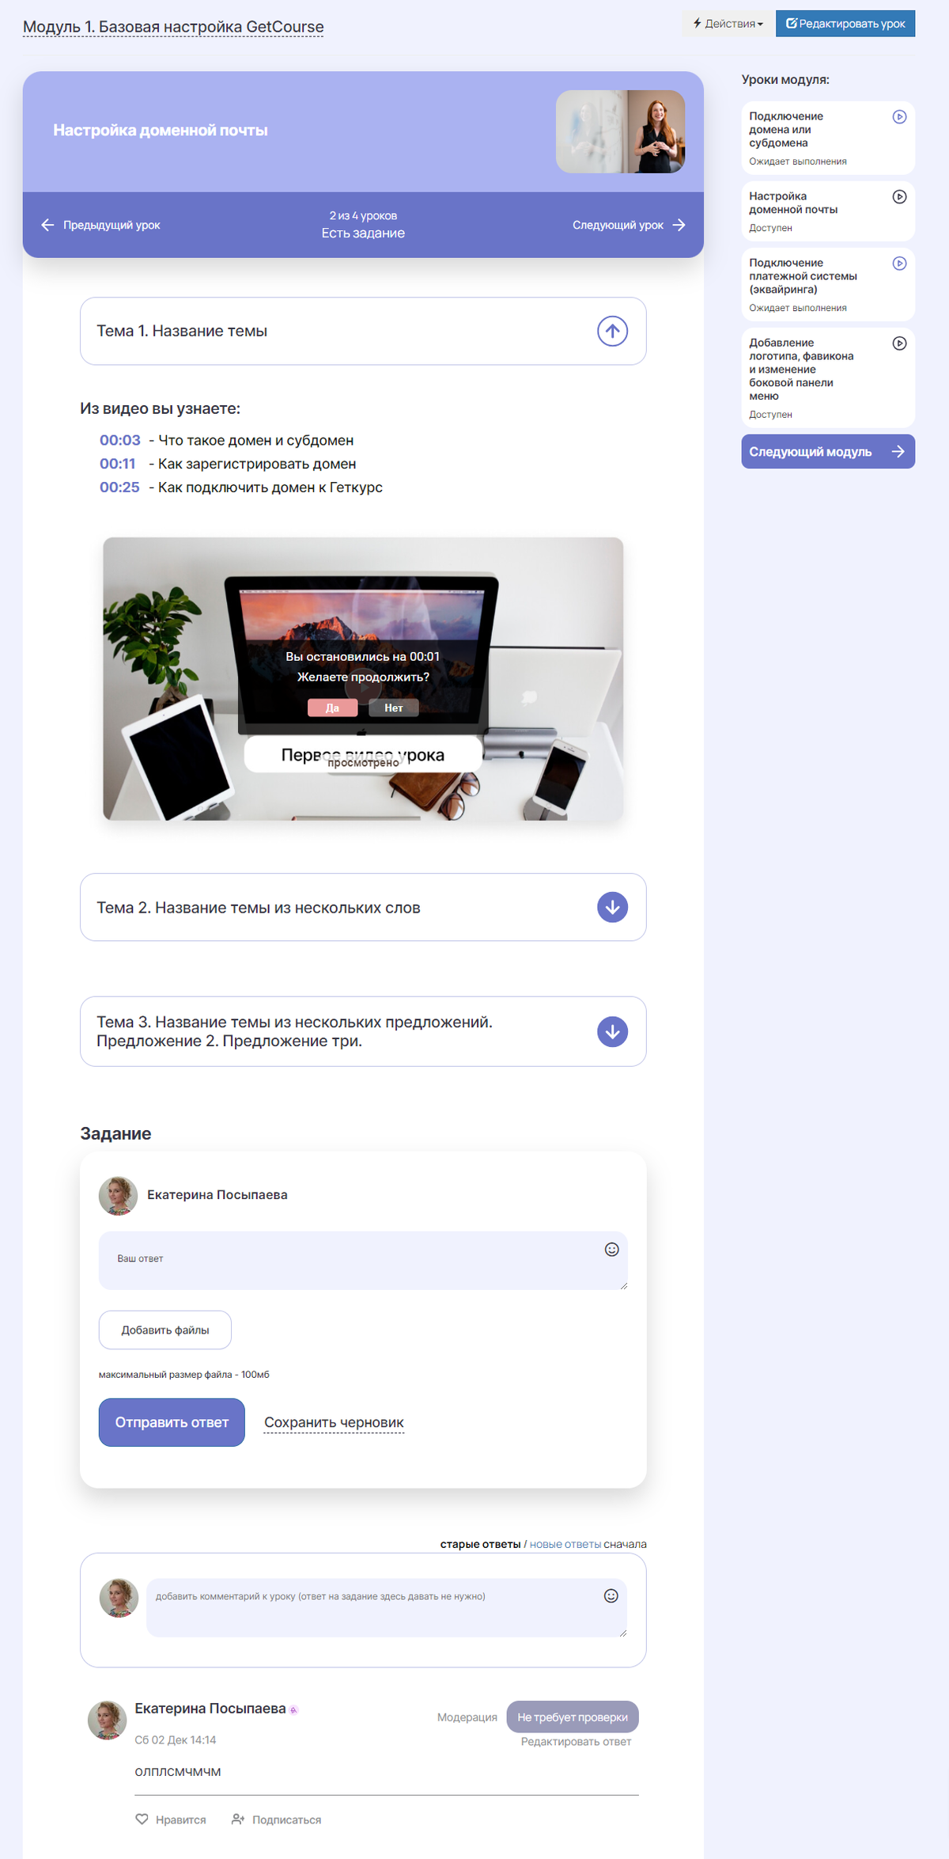The width and height of the screenshot is (949, 1859).
Task: Expand Тема 2 with the down arrow icon
Action: point(612,907)
